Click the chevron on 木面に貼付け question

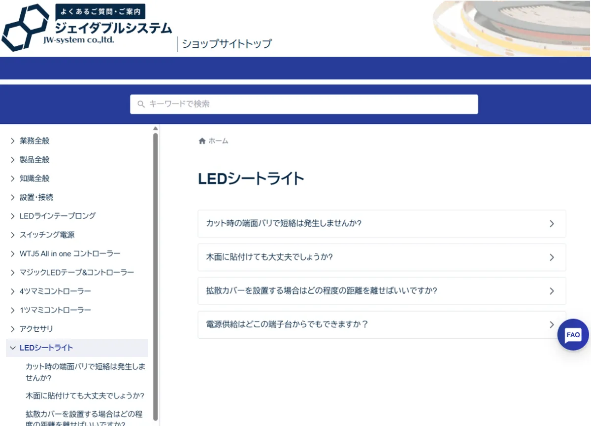click(552, 257)
